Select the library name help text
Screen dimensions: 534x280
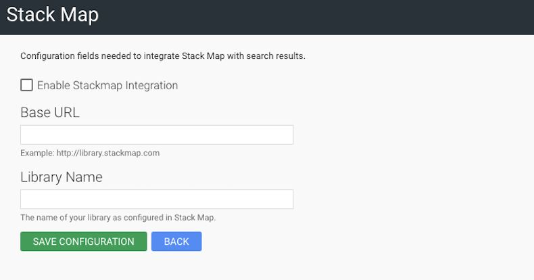118,218
